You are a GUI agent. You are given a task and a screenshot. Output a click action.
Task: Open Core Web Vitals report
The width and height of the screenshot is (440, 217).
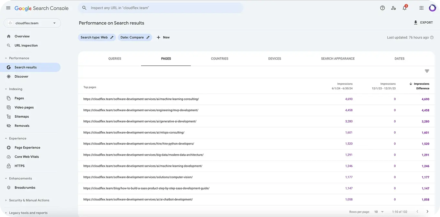click(x=27, y=157)
